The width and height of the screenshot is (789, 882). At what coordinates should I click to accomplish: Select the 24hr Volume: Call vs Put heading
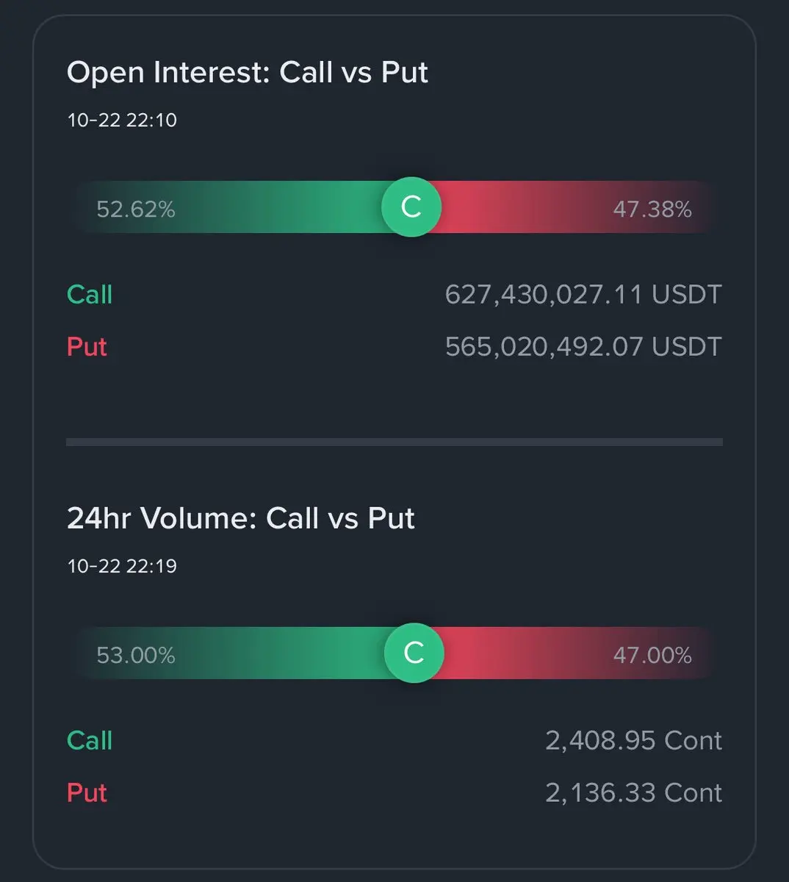[241, 518]
